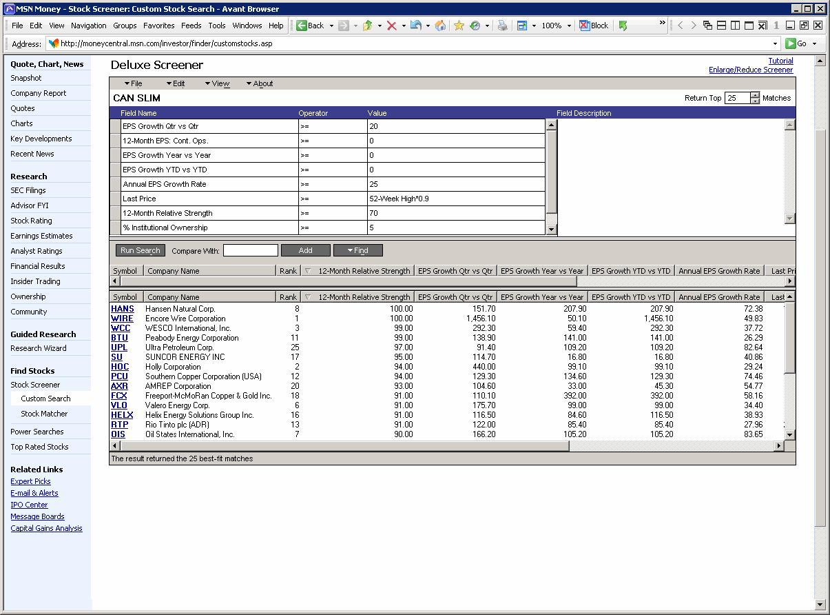Open the screener's File menu

(134, 83)
